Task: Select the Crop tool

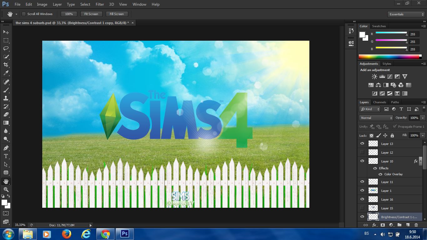Action: (6, 65)
